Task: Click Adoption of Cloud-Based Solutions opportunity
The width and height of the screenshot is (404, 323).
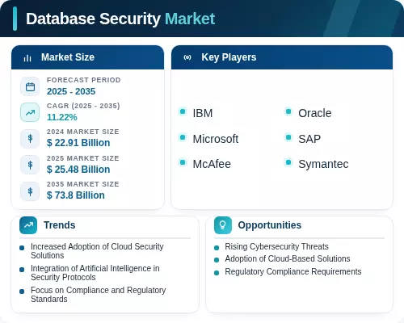Action: tap(288, 258)
